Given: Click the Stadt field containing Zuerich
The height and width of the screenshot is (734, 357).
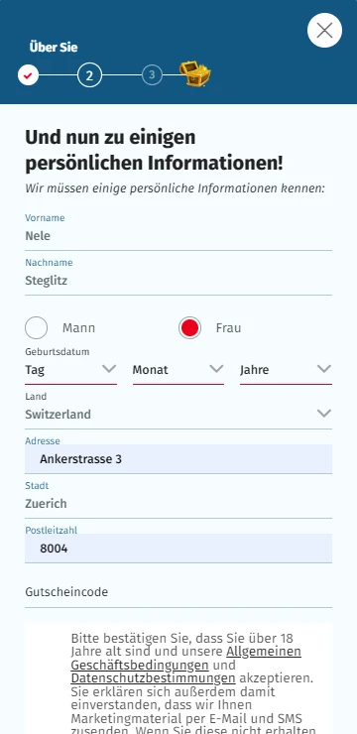Looking at the screenshot, I should coord(178,504).
